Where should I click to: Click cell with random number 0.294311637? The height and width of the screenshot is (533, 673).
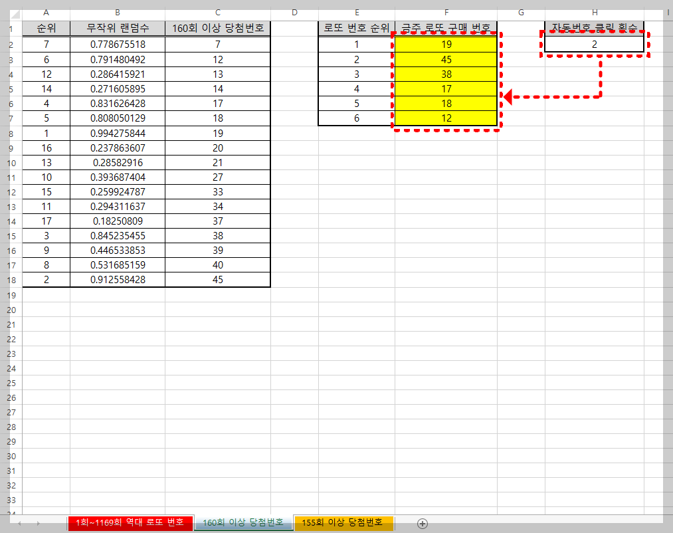(x=118, y=206)
